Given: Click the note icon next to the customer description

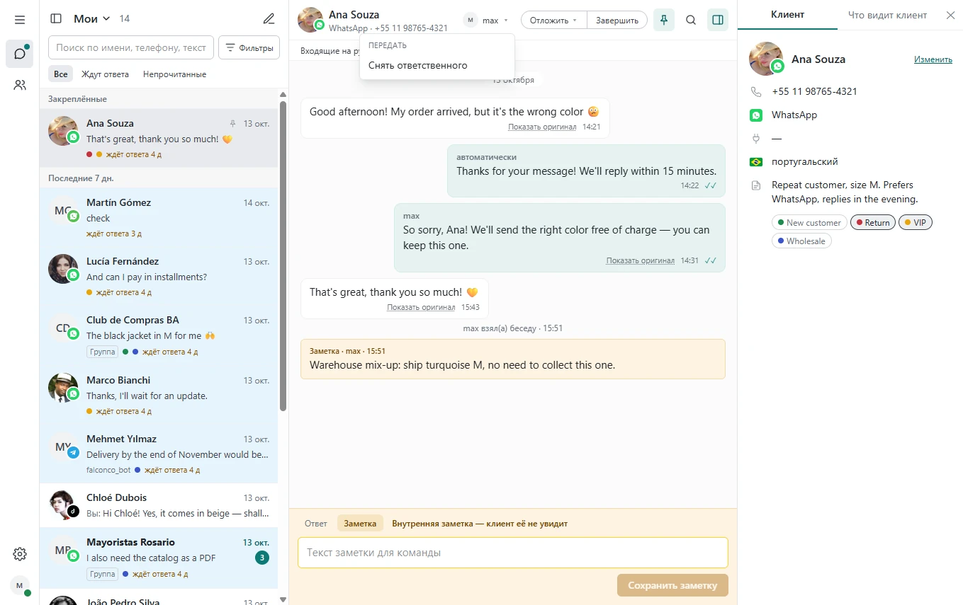Looking at the screenshot, I should point(756,185).
